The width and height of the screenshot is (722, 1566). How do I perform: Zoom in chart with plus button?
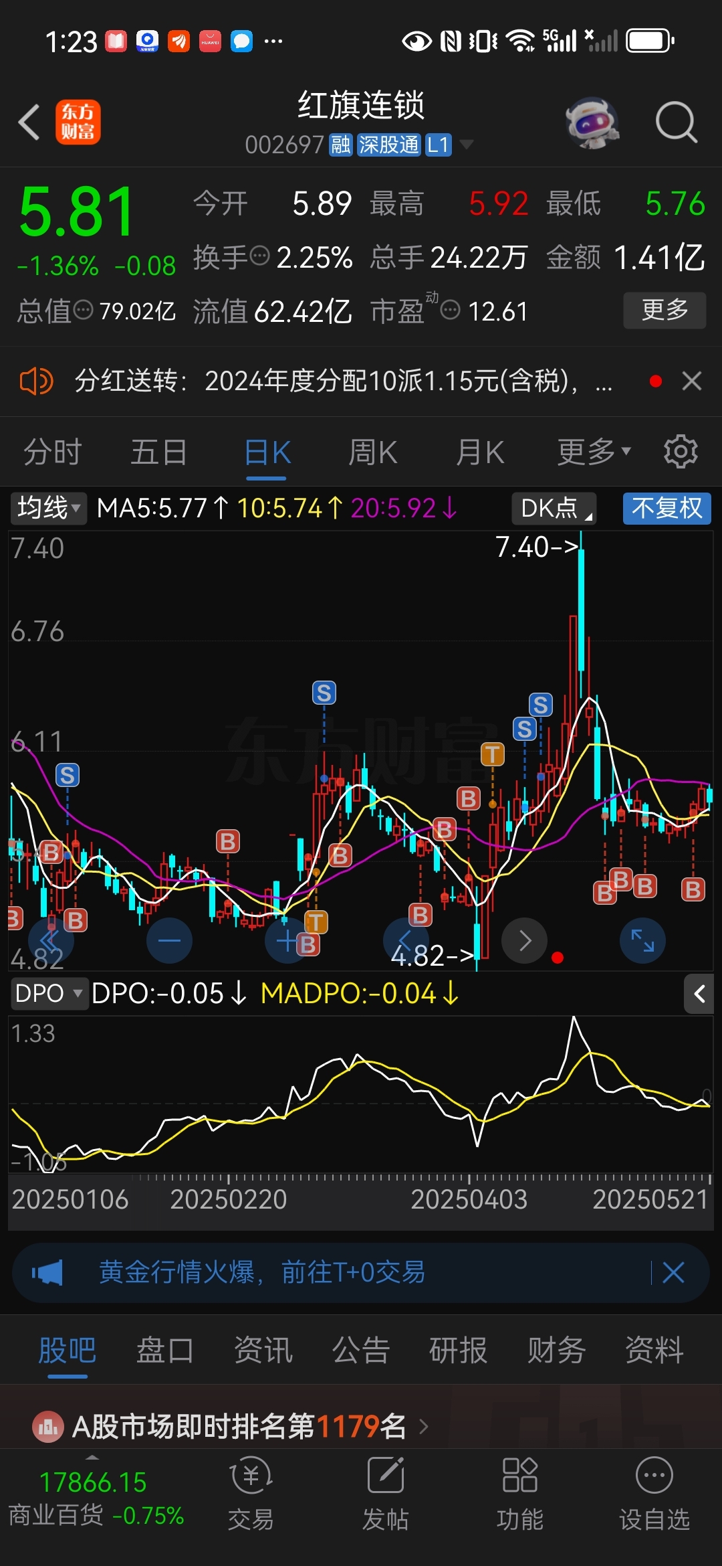pos(287,940)
